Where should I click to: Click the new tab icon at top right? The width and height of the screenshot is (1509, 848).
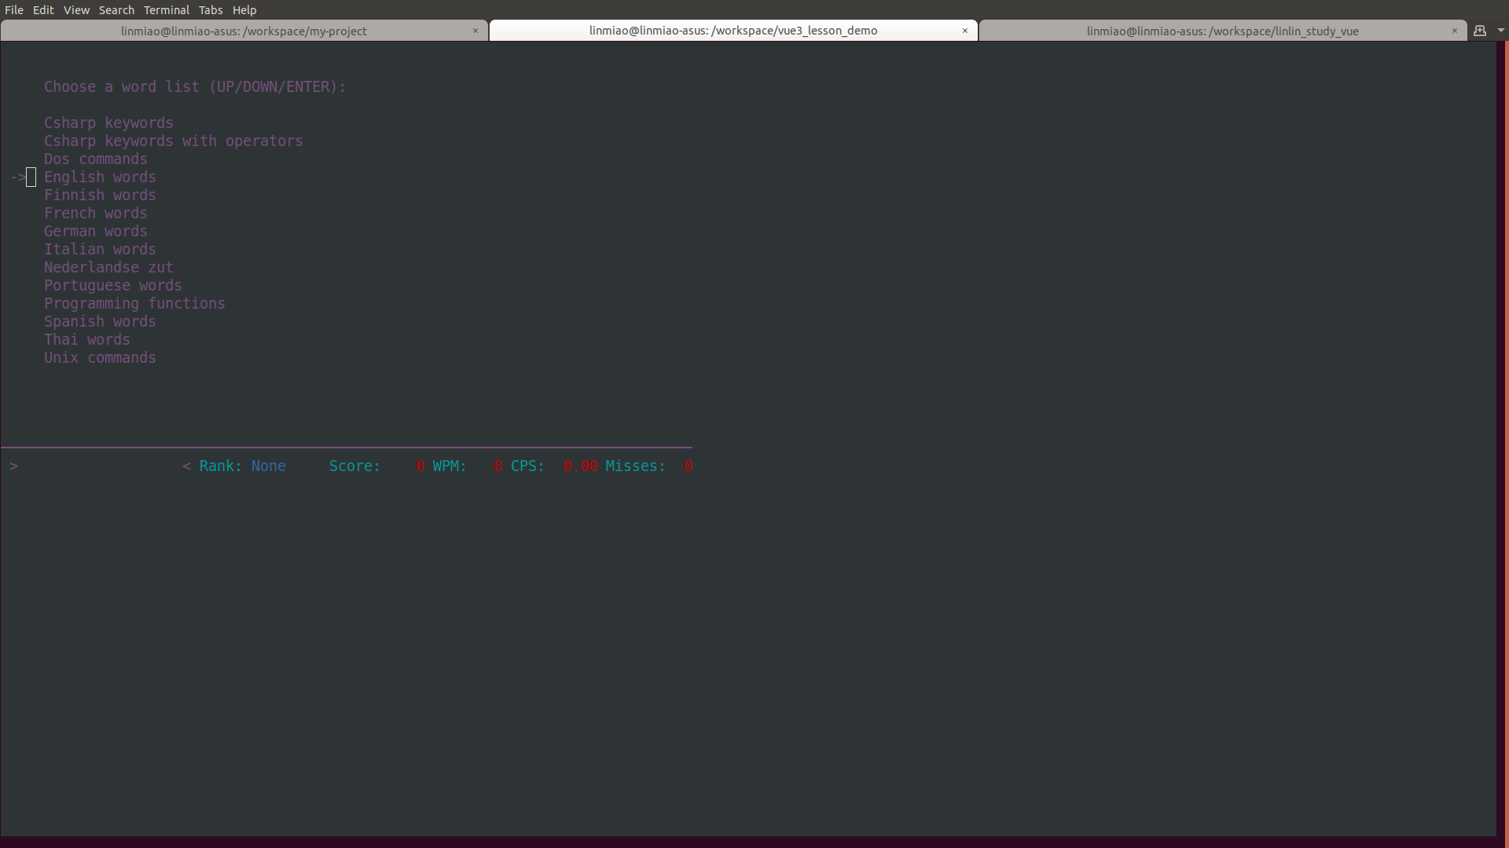[x=1480, y=31]
